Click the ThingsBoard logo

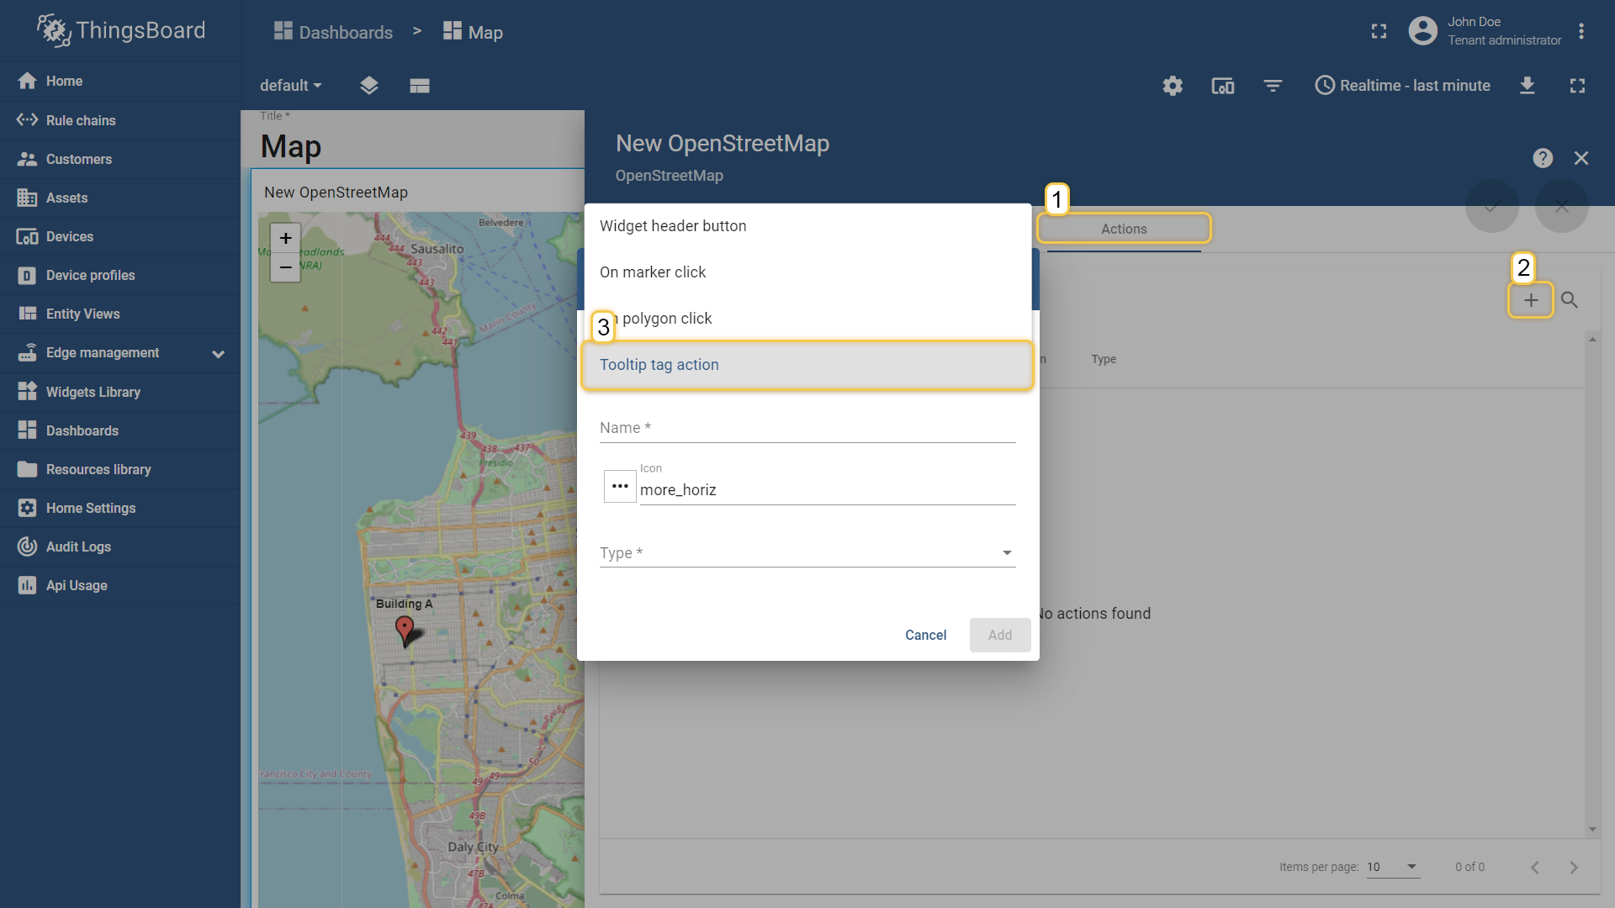click(x=120, y=30)
